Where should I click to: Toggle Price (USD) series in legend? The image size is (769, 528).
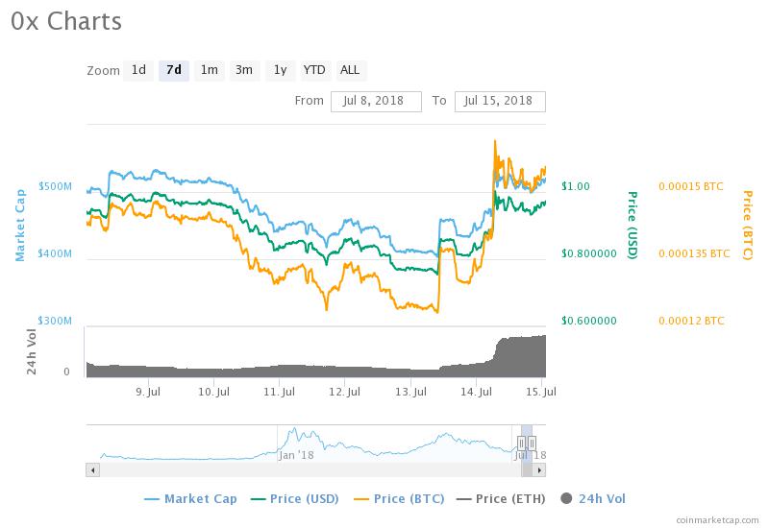pos(295,498)
